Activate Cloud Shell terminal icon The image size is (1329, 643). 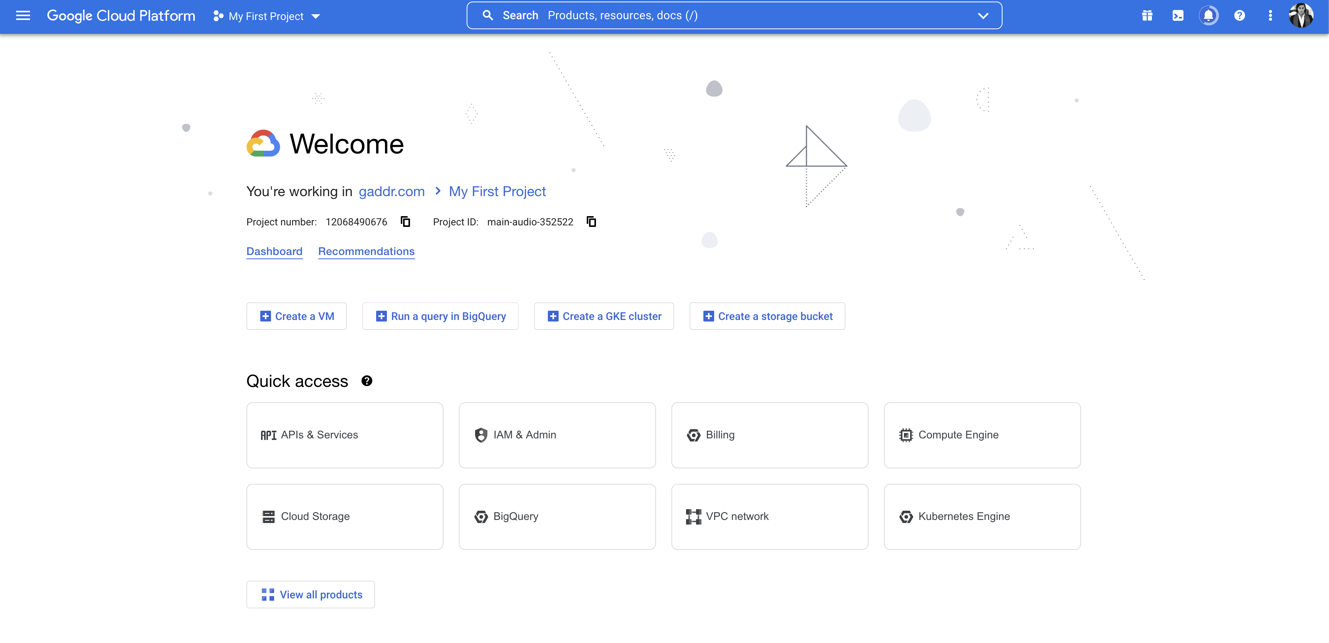pyautogui.click(x=1178, y=16)
